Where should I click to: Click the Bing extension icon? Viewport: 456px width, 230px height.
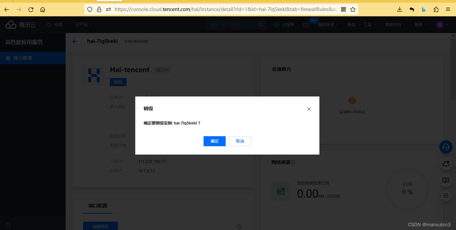[424, 10]
